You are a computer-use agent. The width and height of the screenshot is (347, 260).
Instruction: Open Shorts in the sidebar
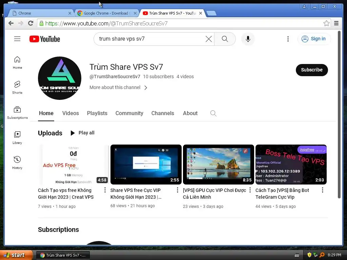coord(17,88)
